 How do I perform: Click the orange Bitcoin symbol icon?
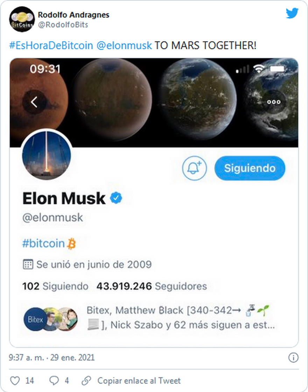[72, 244]
